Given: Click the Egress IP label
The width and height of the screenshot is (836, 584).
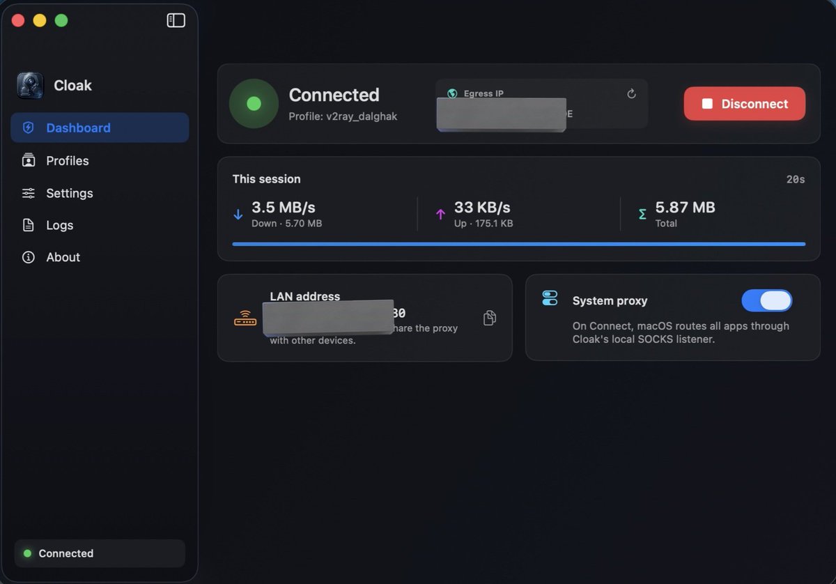Looking at the screenshot, I should click(484, 93).
